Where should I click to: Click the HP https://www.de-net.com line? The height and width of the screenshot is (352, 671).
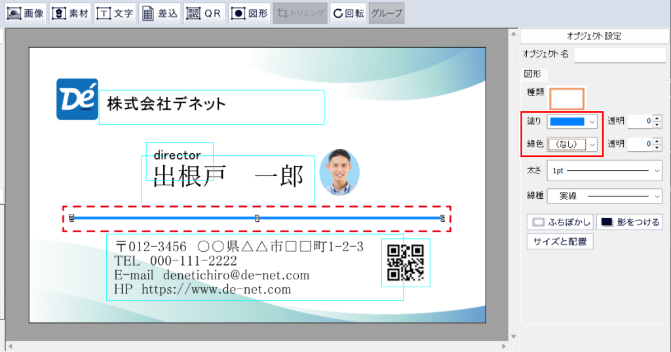202,289
